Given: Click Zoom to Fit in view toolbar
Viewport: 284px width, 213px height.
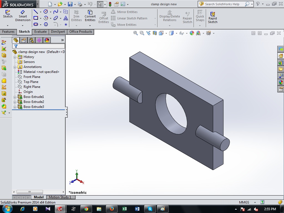Looking at the screenshot, I should click(x=135, y=33).
